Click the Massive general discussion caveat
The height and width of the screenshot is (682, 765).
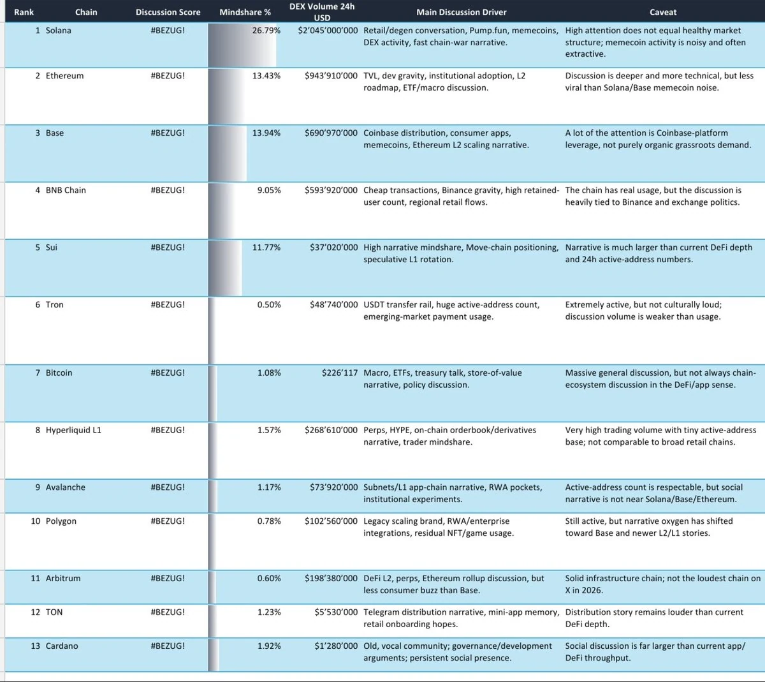click(660, 379)
